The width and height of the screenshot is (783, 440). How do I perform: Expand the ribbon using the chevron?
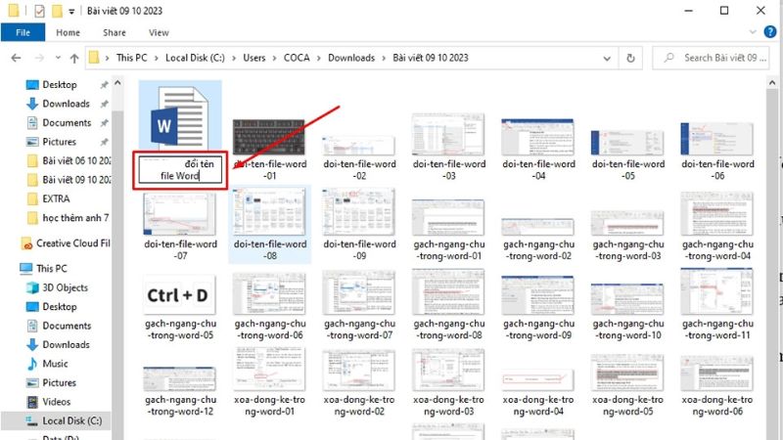click(x=755, y=32)
